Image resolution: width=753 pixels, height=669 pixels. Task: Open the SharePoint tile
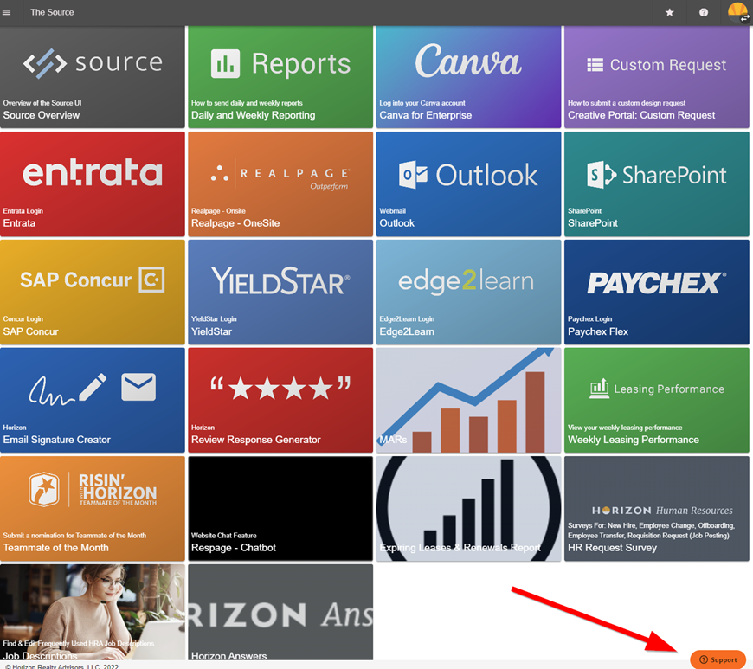[x=657, y=184]
